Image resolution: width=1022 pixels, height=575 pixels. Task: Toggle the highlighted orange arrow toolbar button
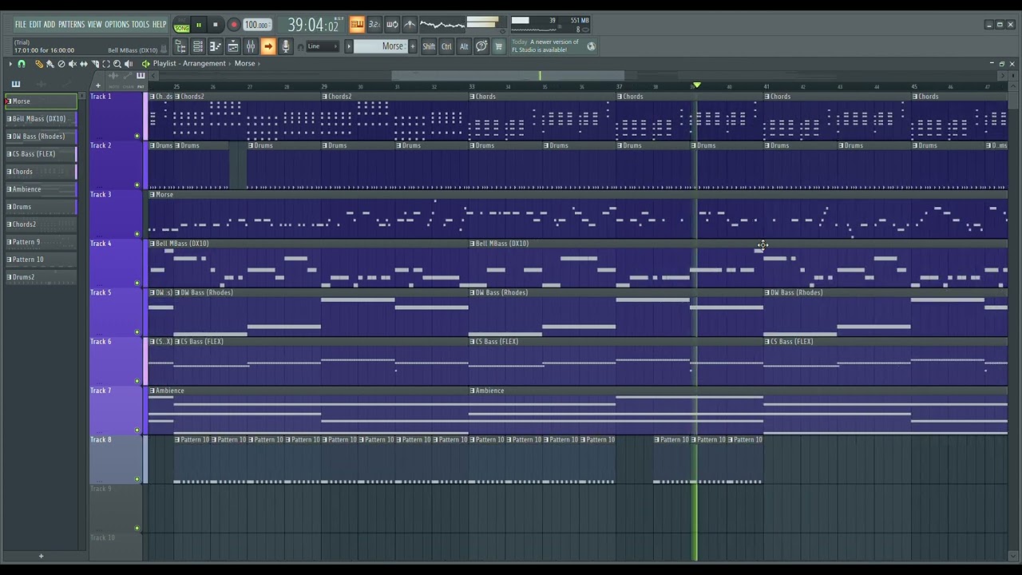click(x=268, y=46)
